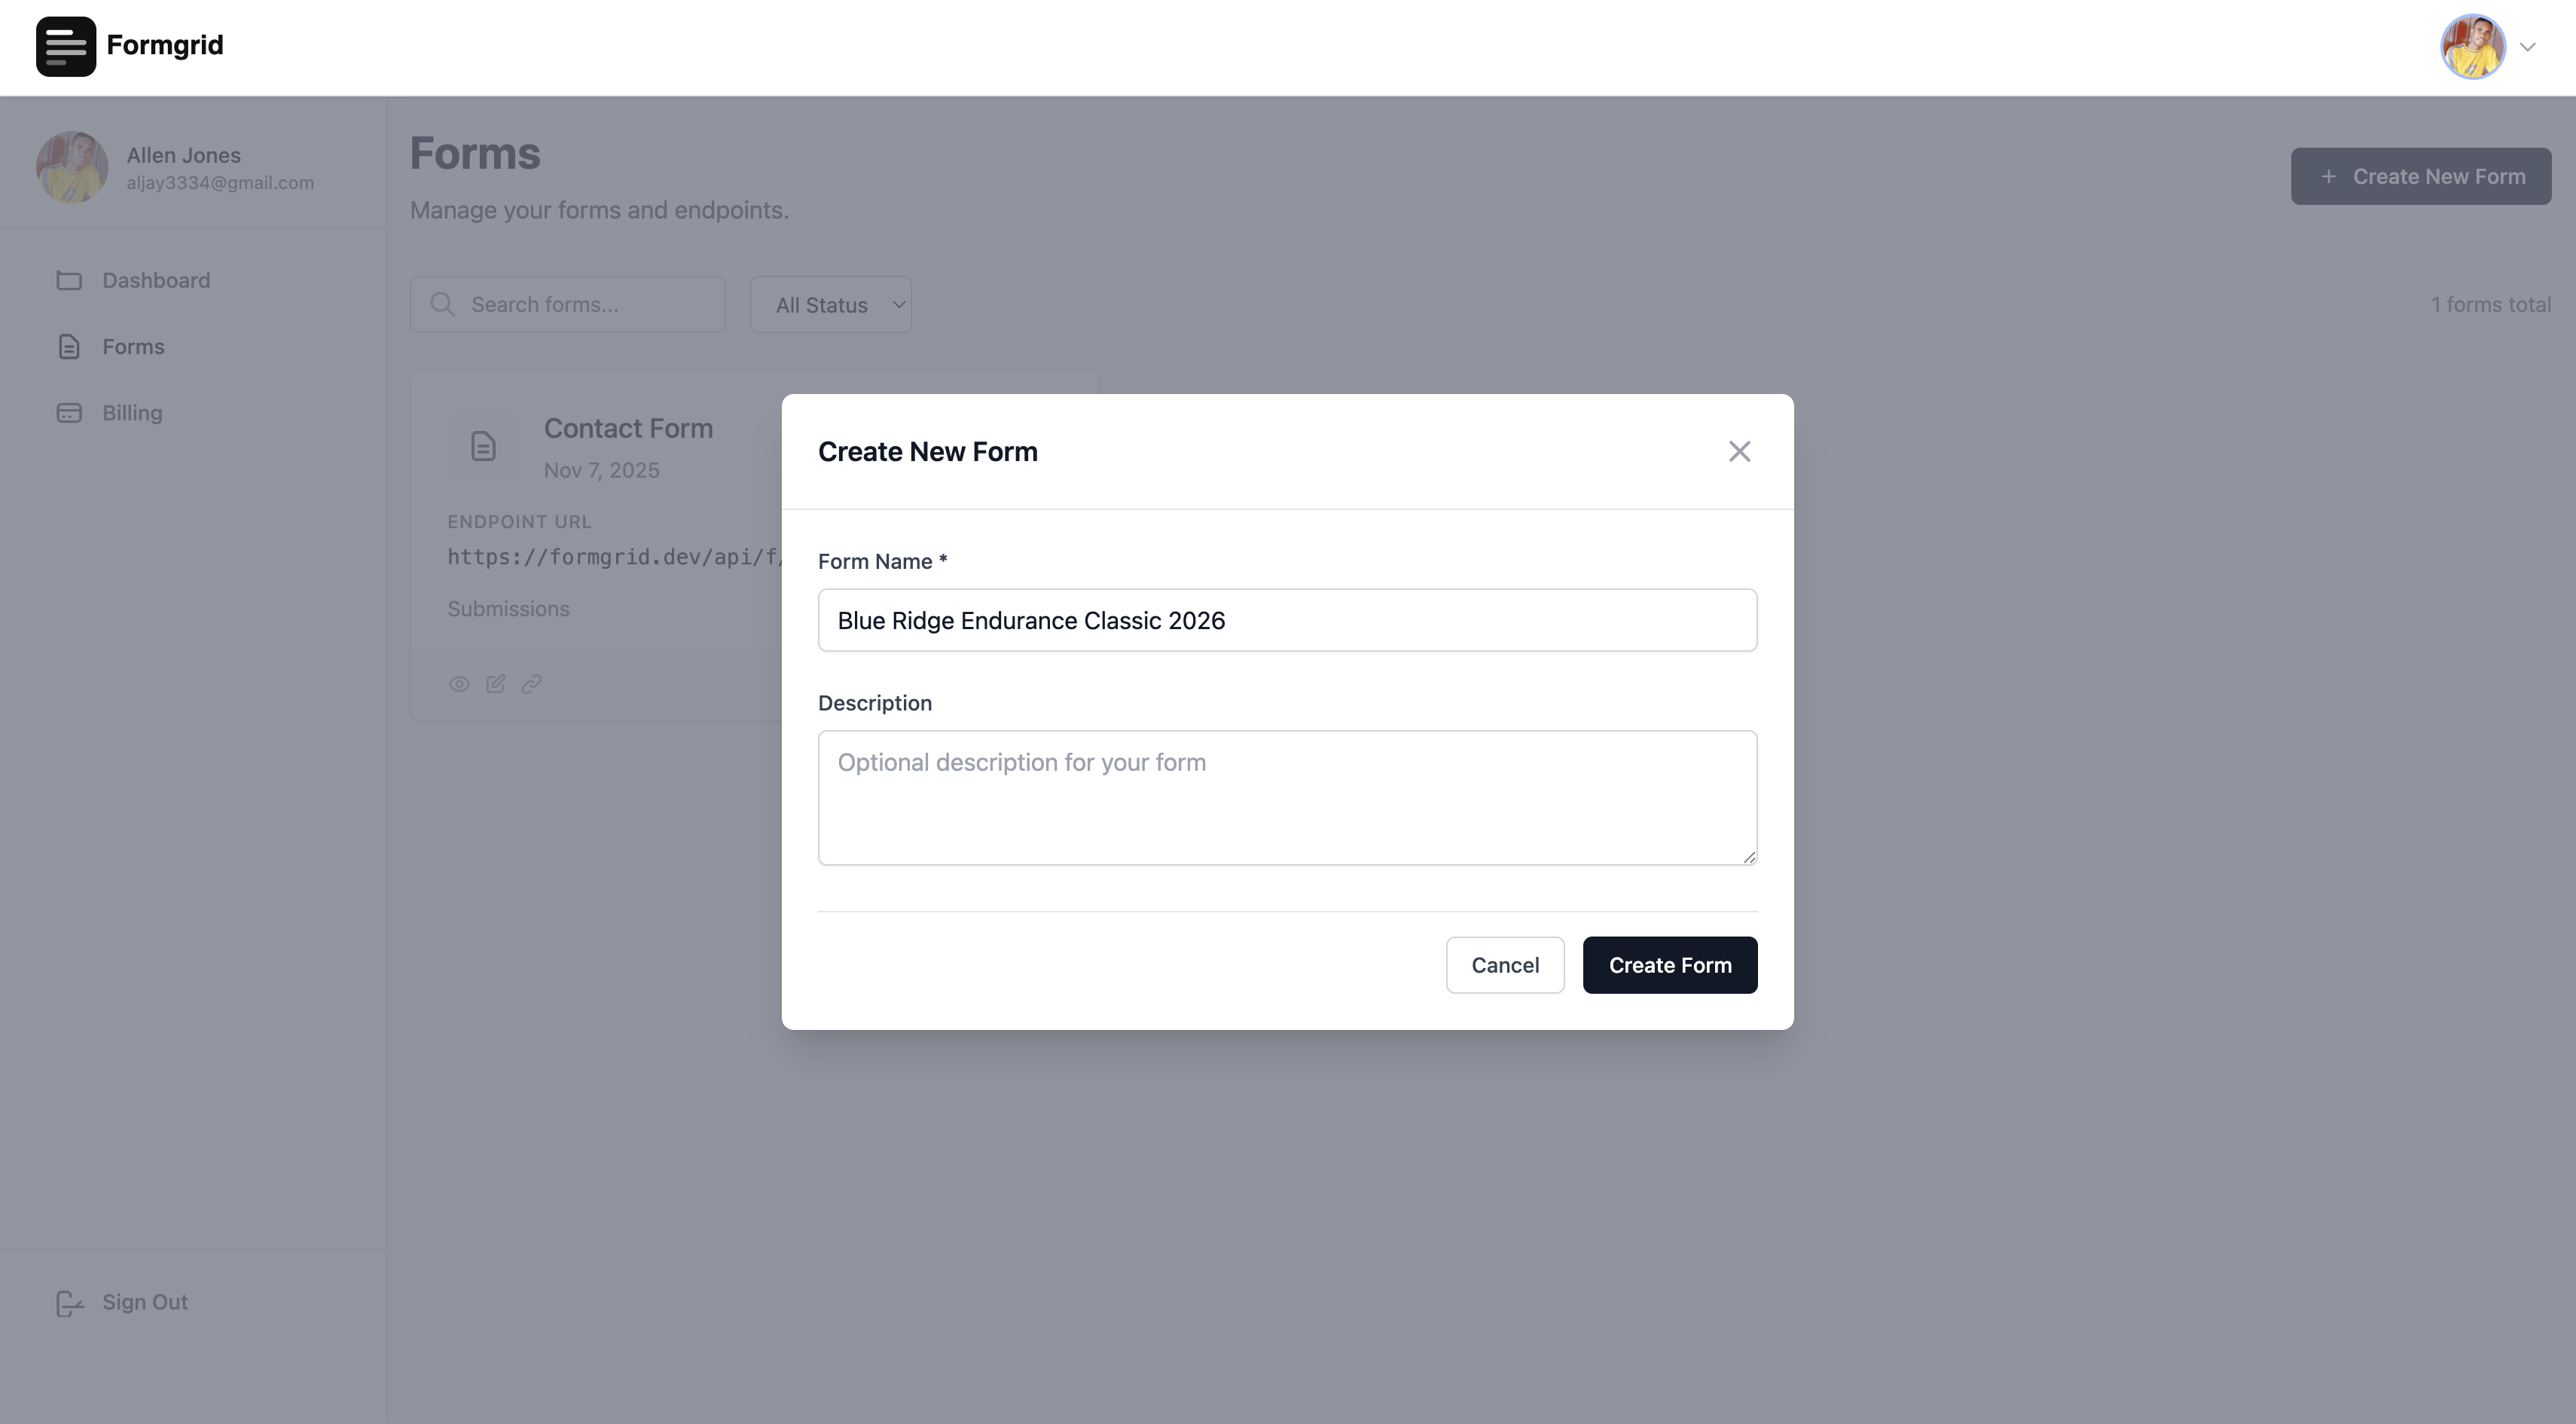Copy link icon on Contact Form card
Viewport: 2576px width, 1424px height.
click(x=532, y=684)
